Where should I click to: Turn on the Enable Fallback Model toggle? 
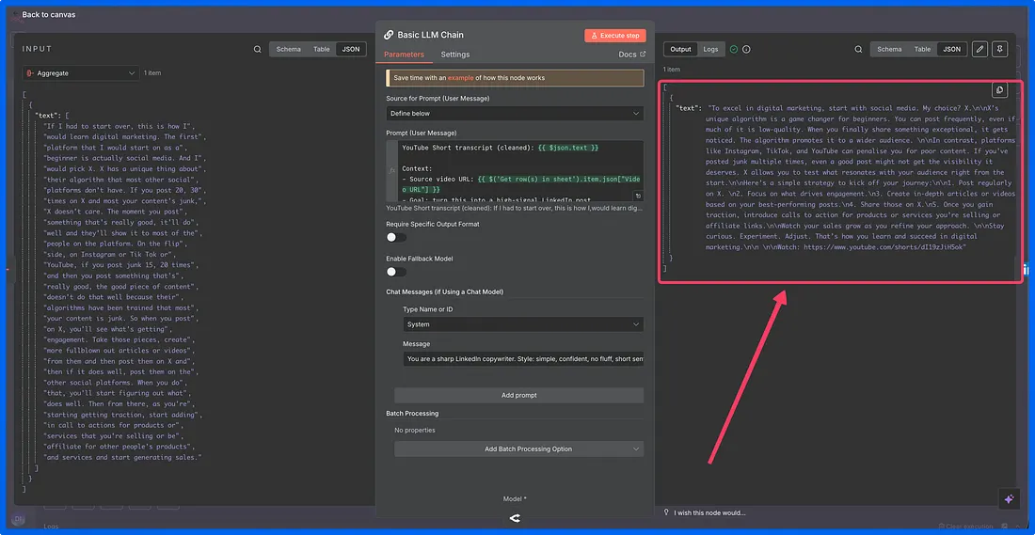click(x=397, y=271)
